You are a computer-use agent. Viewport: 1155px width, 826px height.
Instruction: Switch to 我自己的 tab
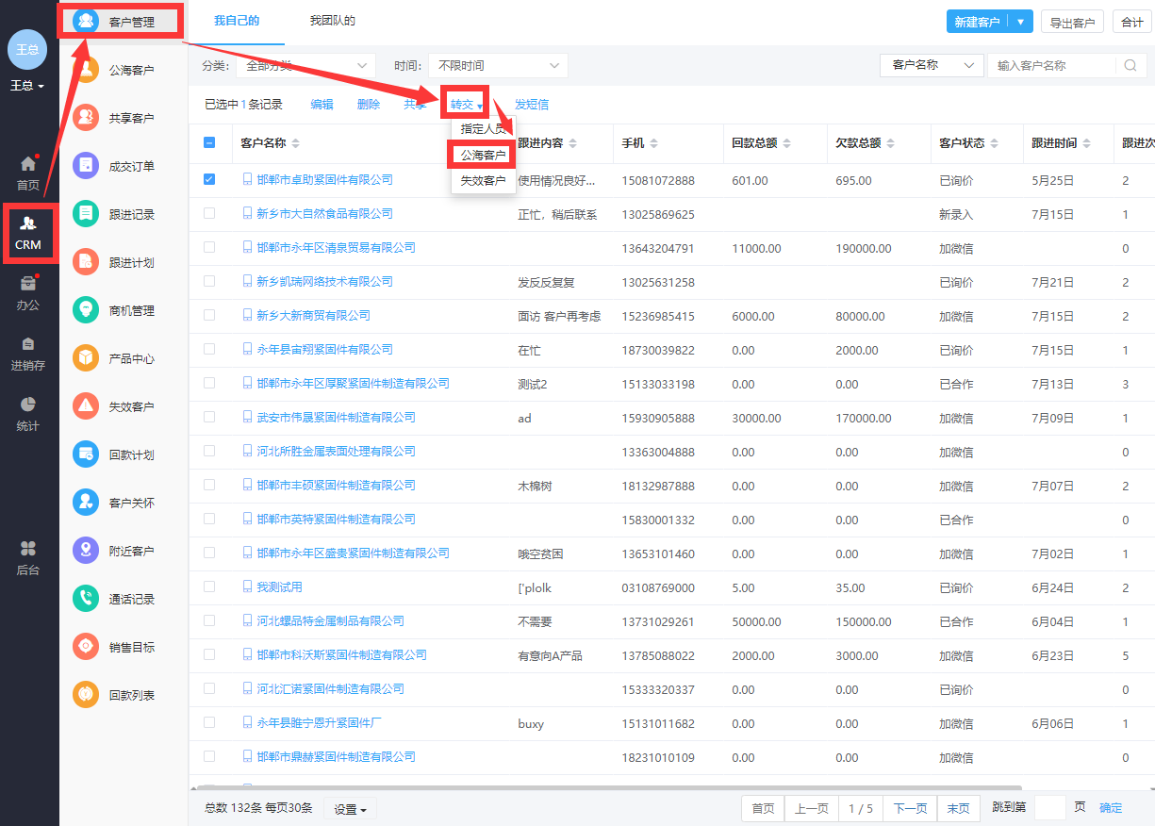[237, 21]
